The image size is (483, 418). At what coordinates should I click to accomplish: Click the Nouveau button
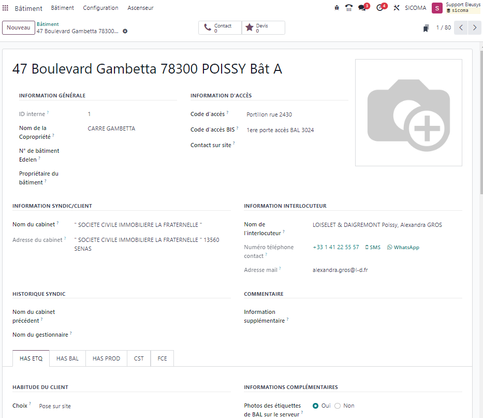coord(19,28)
